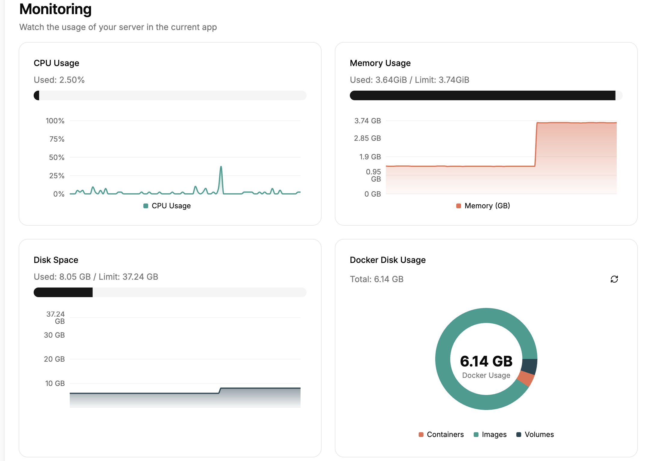Click the 10 GB axis label
Image resolution: width=648 pixels, height=461 pixels.
(x=55, y=383)
